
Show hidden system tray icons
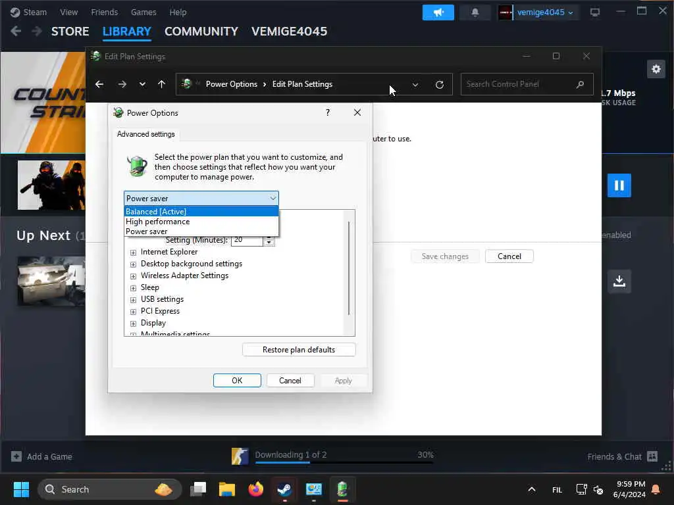pos(532,489)
